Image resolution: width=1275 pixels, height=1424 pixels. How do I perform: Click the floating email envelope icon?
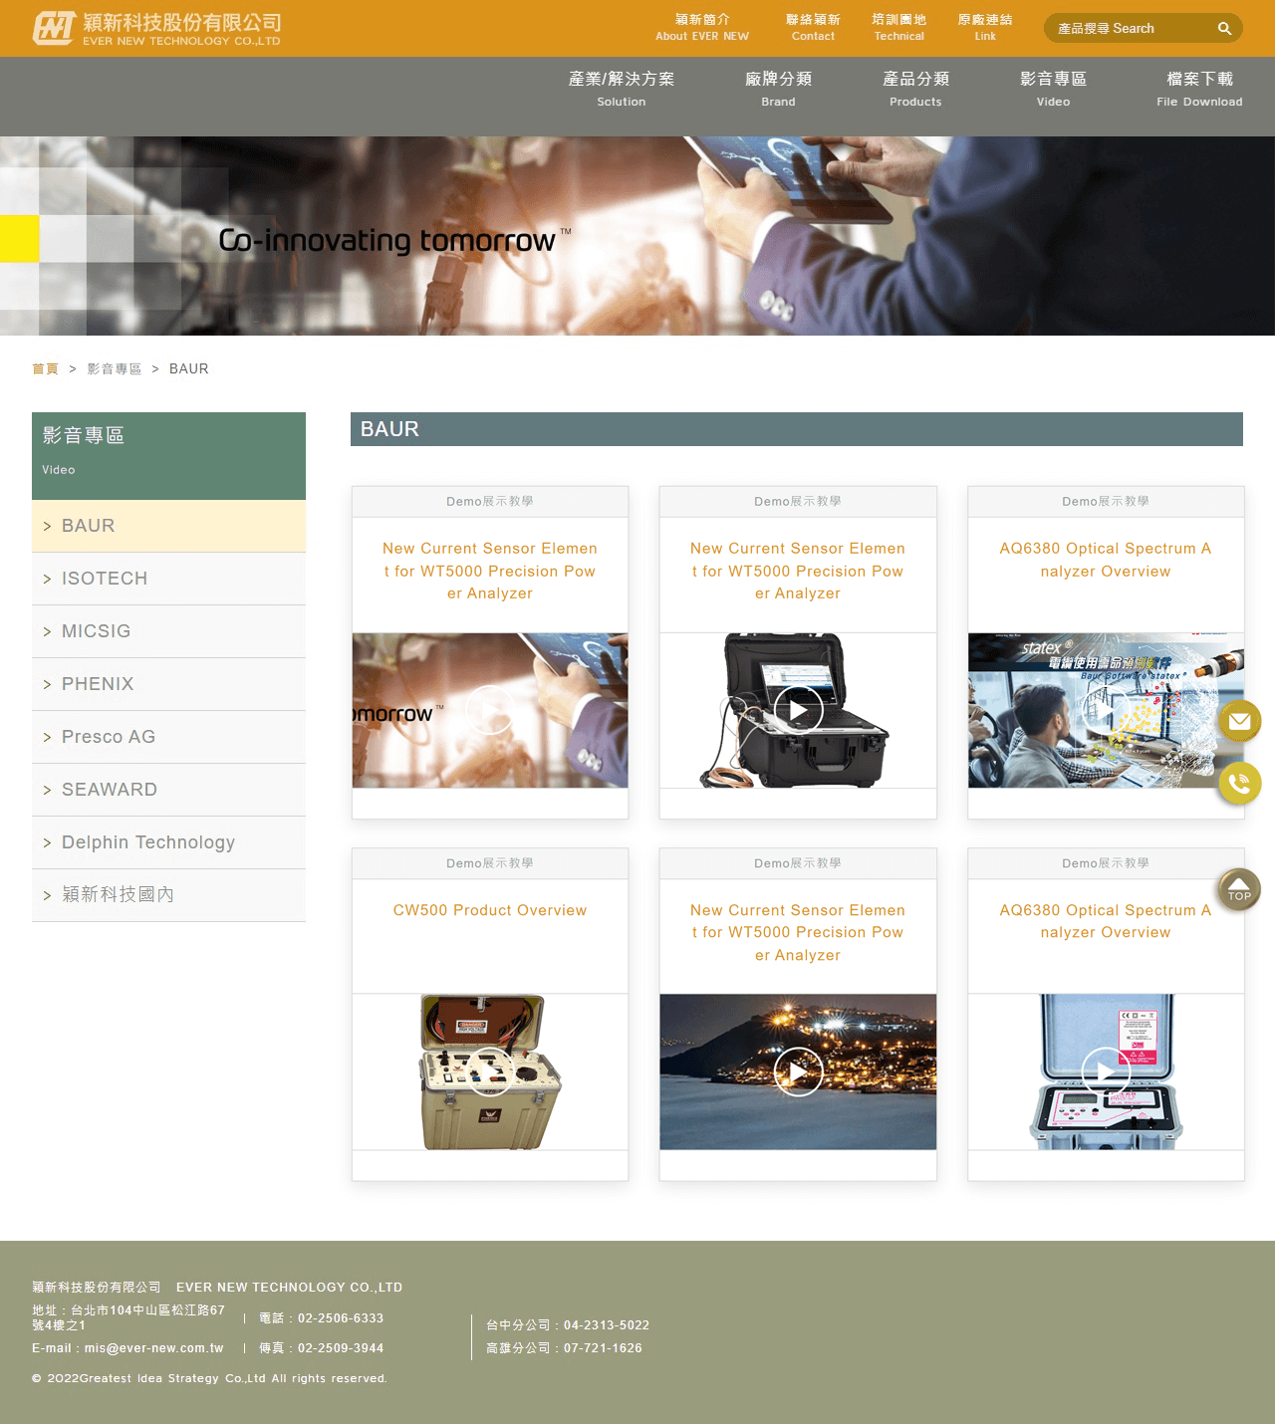[1239, 721]
